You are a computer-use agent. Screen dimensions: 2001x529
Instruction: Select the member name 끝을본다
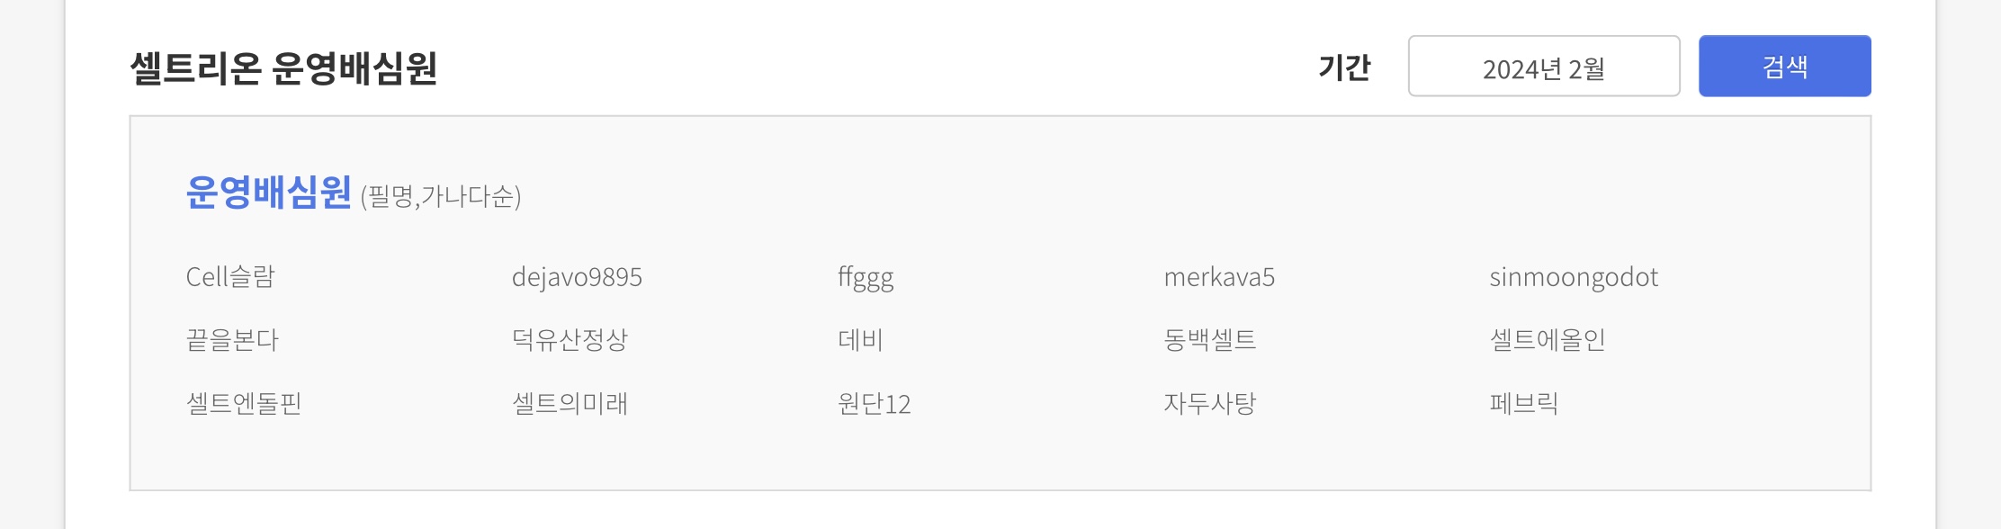(232, 340)
